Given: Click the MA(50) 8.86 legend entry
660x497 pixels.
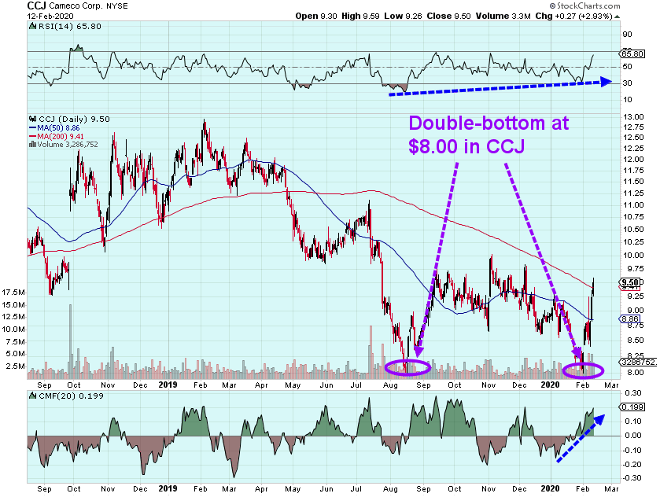Looking at the screenshot, I should [x=58, y=128].
